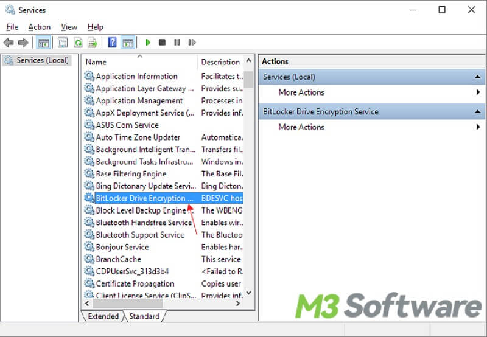Click the list's scroll up arrow

[249, 61]
